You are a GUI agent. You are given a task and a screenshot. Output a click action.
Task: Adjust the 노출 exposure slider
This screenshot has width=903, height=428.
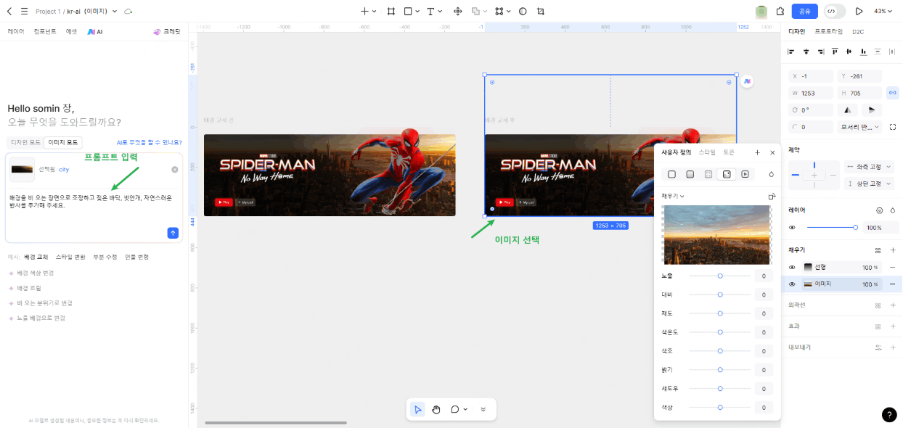tap(720, 276)
